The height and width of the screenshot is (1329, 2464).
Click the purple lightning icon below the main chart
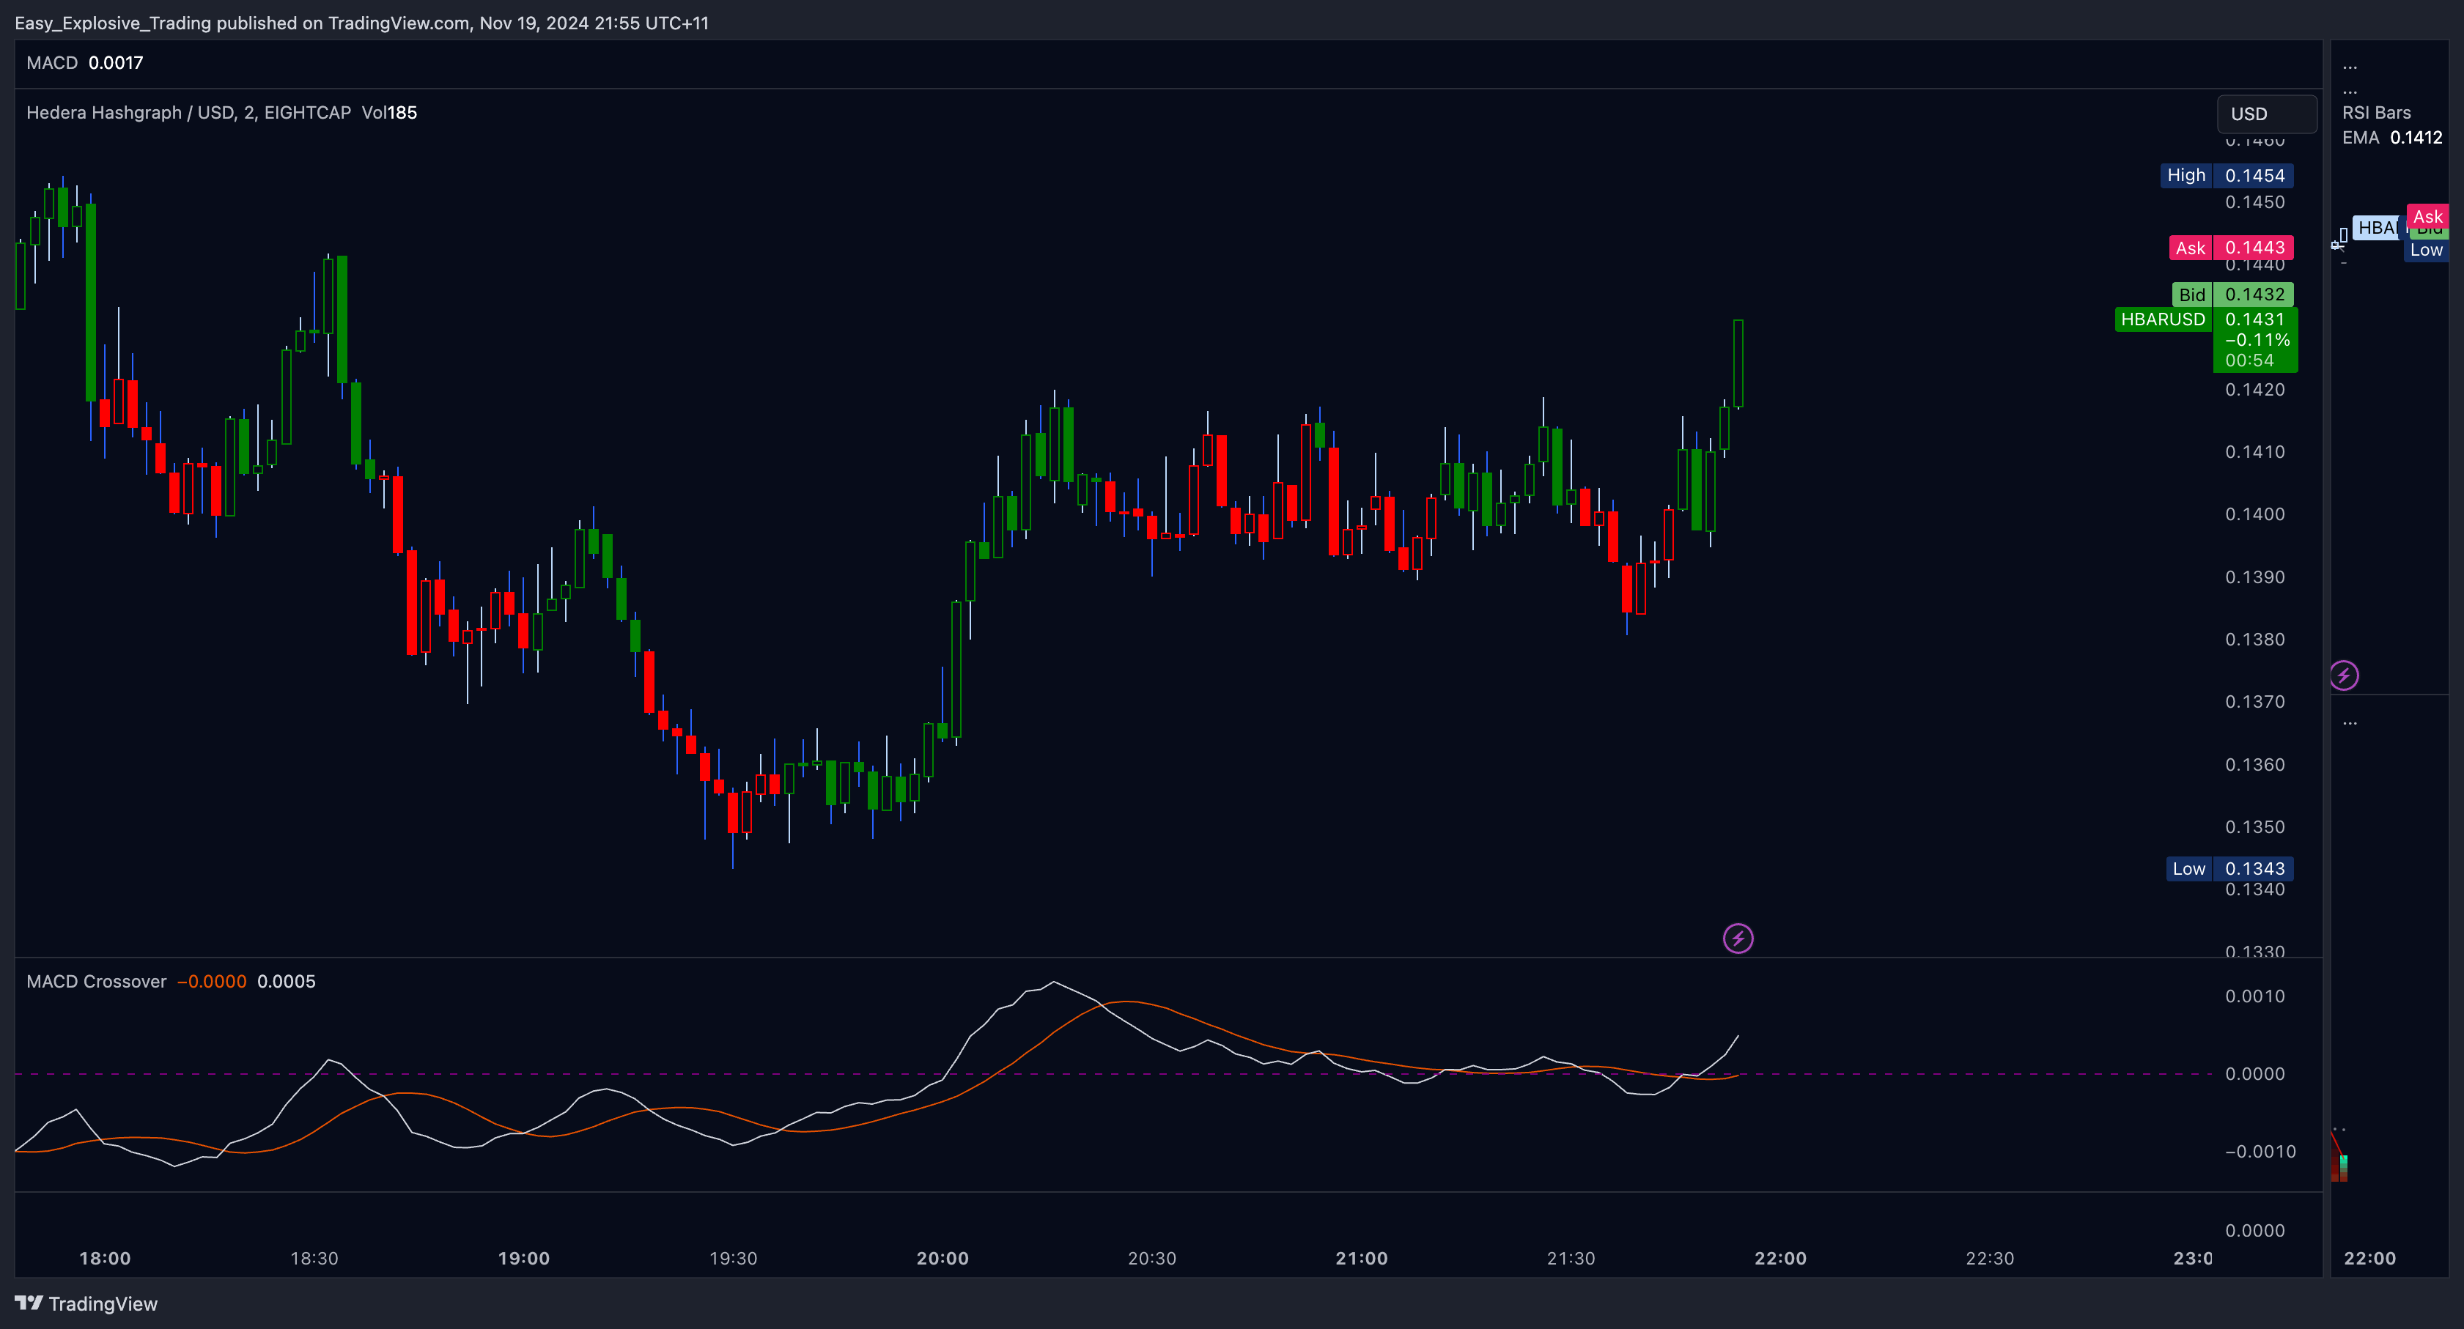tap(1738, 938)
